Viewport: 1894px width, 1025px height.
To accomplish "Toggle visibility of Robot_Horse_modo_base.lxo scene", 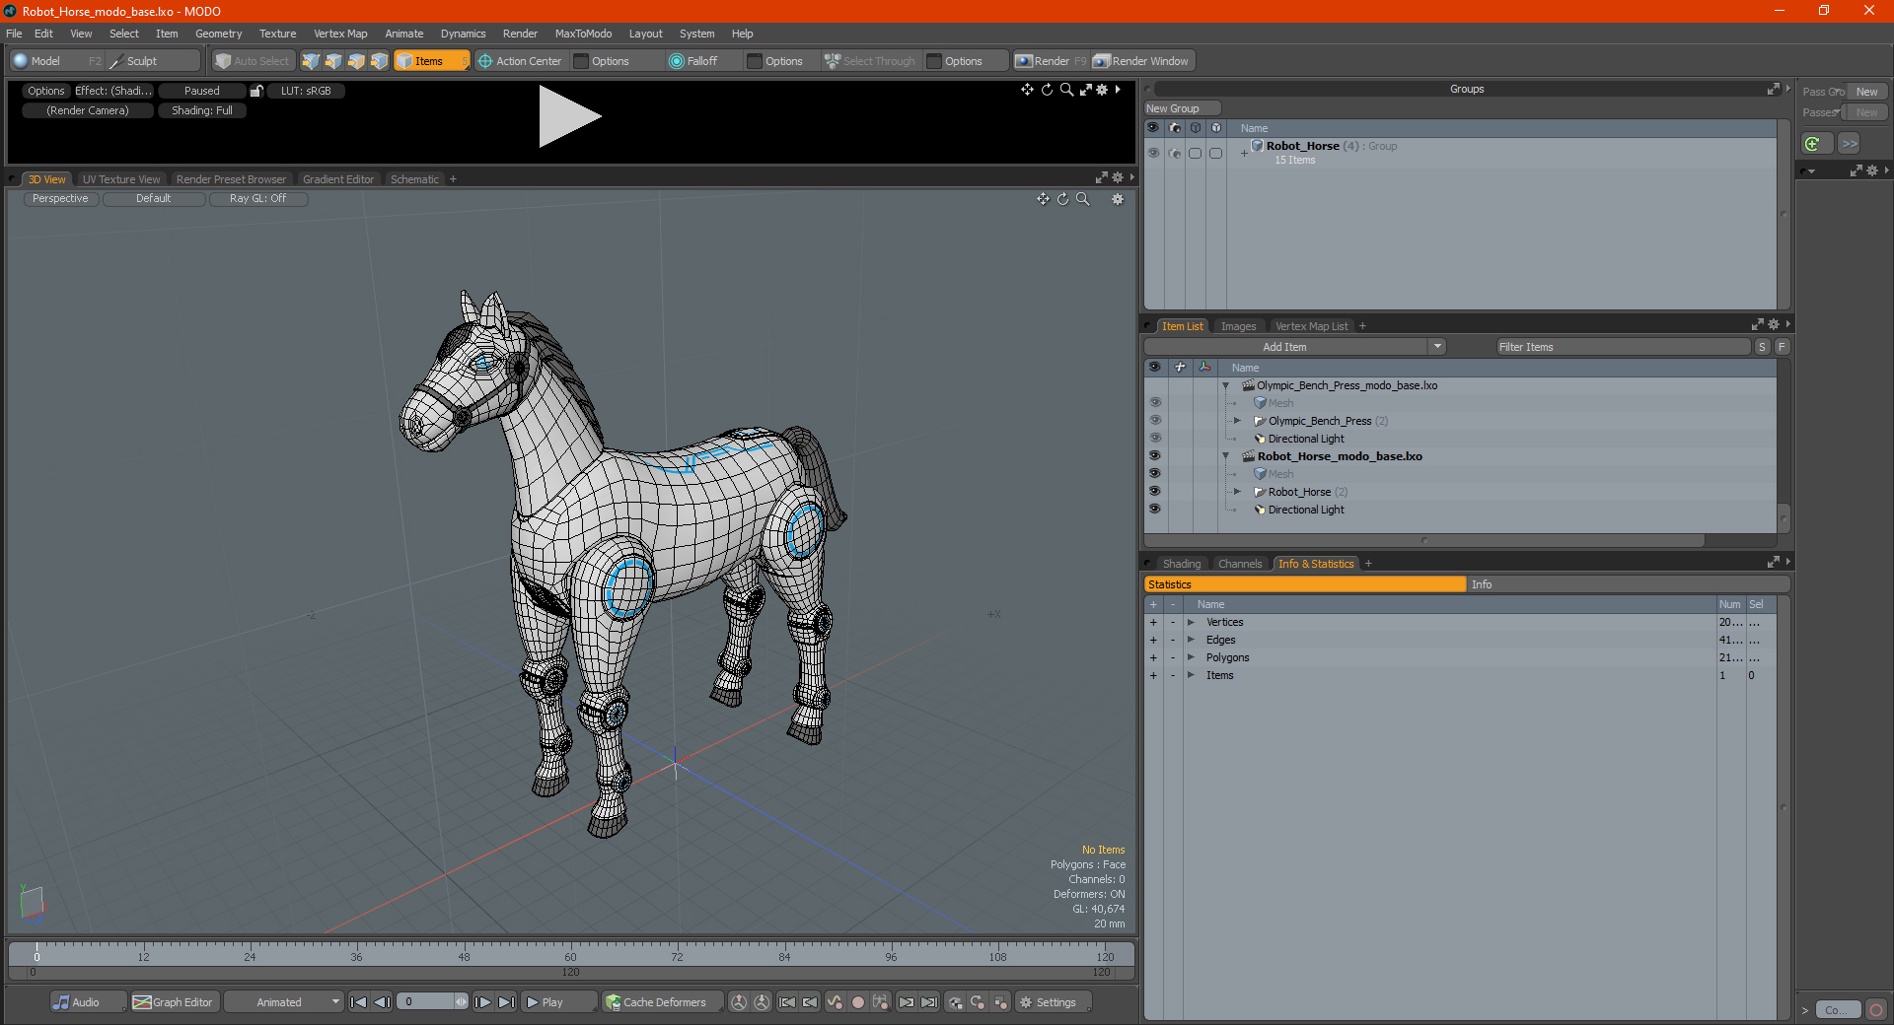I will 1154,456.
